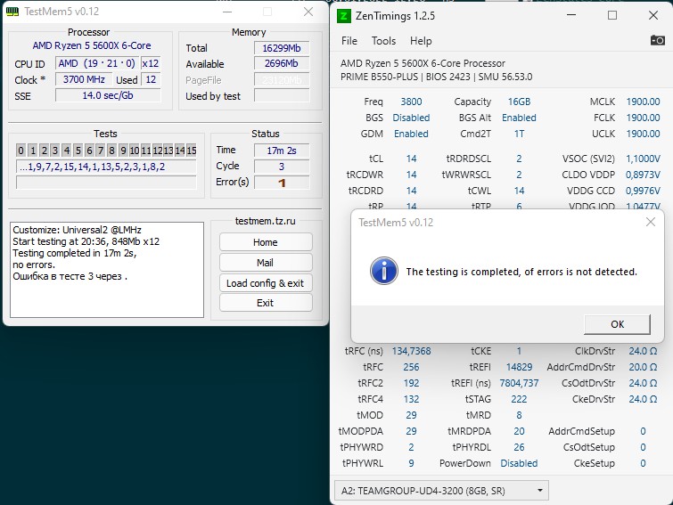Click the CPU ID AMD (19 · 21 · 0) field
Screen dimensions: 673x505
[96, 63]
